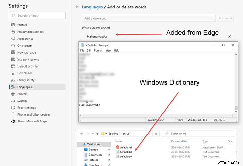Remove Hakunamatata using its X icon
Viewport: 243px width, 166px height.
(x=229, y=37)
